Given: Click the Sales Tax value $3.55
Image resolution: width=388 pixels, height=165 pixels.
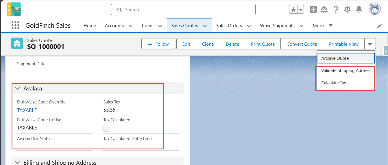Looking at the screenshot, I should [x=109, y=110].
